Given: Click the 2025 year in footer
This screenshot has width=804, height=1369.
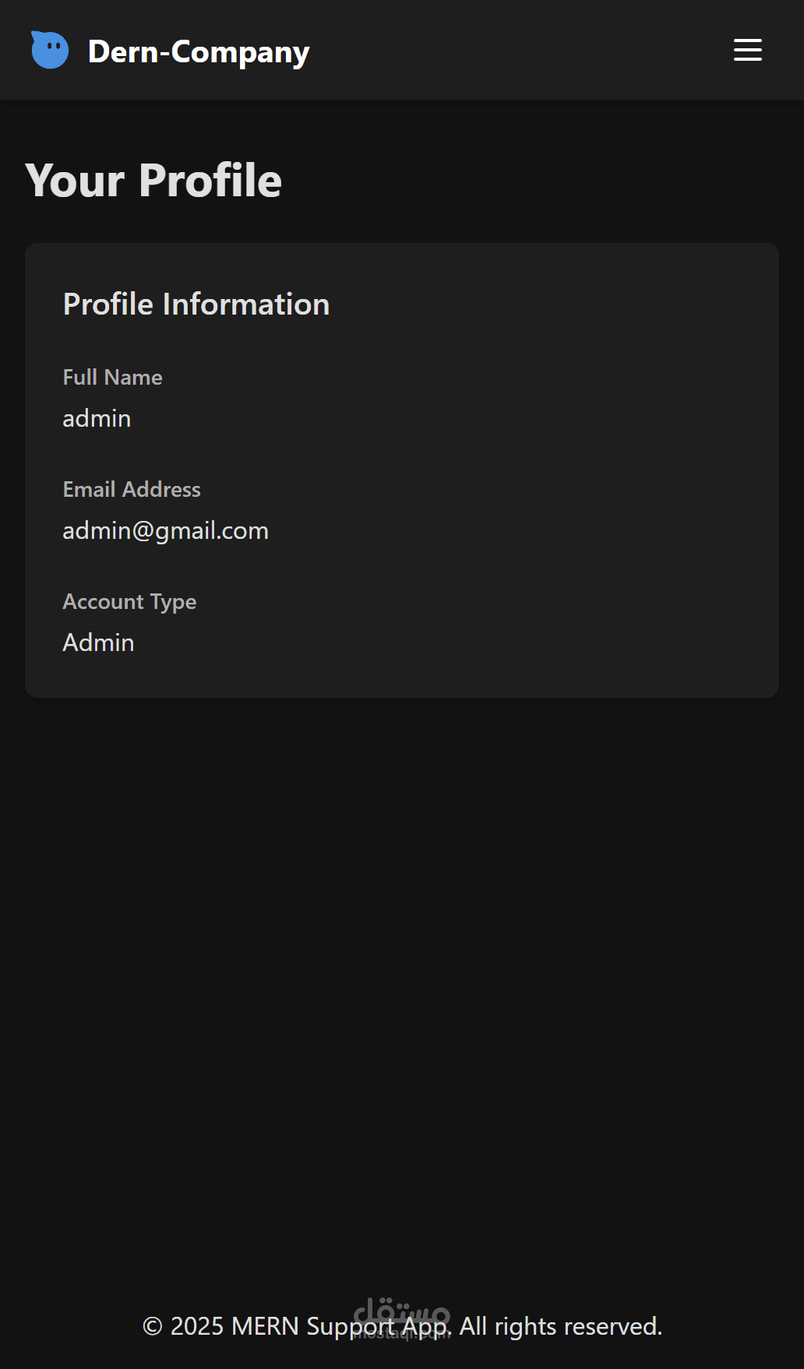Looking at the screenshot, I should [x=196, y=1326].
